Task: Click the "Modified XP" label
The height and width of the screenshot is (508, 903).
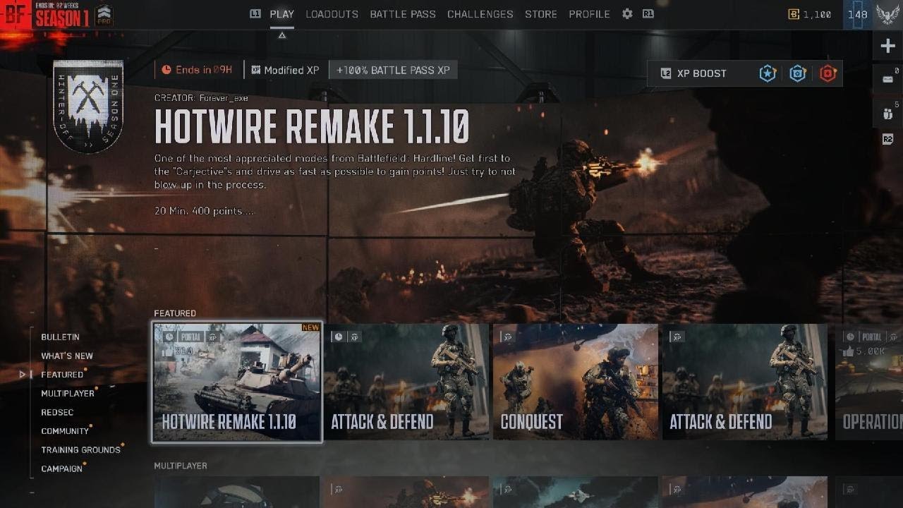Action: 291,71
